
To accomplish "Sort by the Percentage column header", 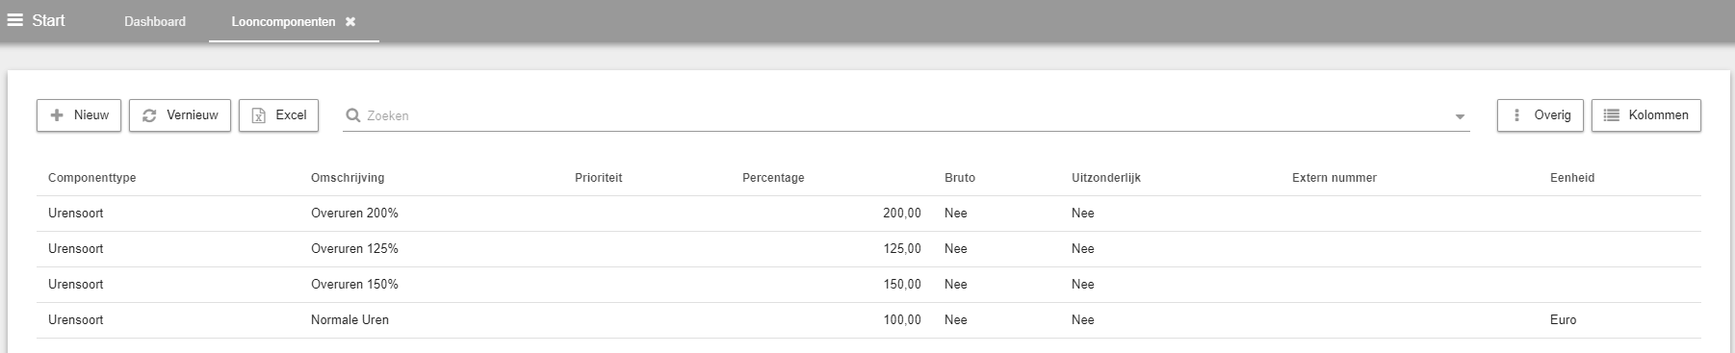I will click(x=773, y=178).
